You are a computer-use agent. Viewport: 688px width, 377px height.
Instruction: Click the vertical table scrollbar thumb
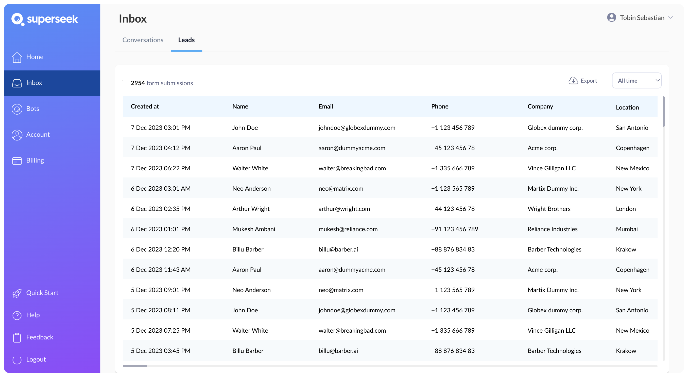[x=663, y=112]
